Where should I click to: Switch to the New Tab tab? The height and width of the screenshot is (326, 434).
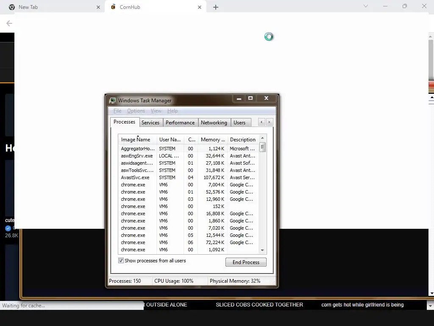[x=54, y=7]
